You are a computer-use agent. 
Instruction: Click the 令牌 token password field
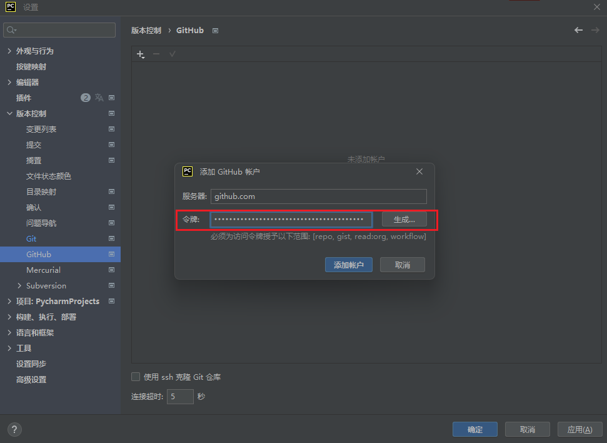click(x=291, y=220)
